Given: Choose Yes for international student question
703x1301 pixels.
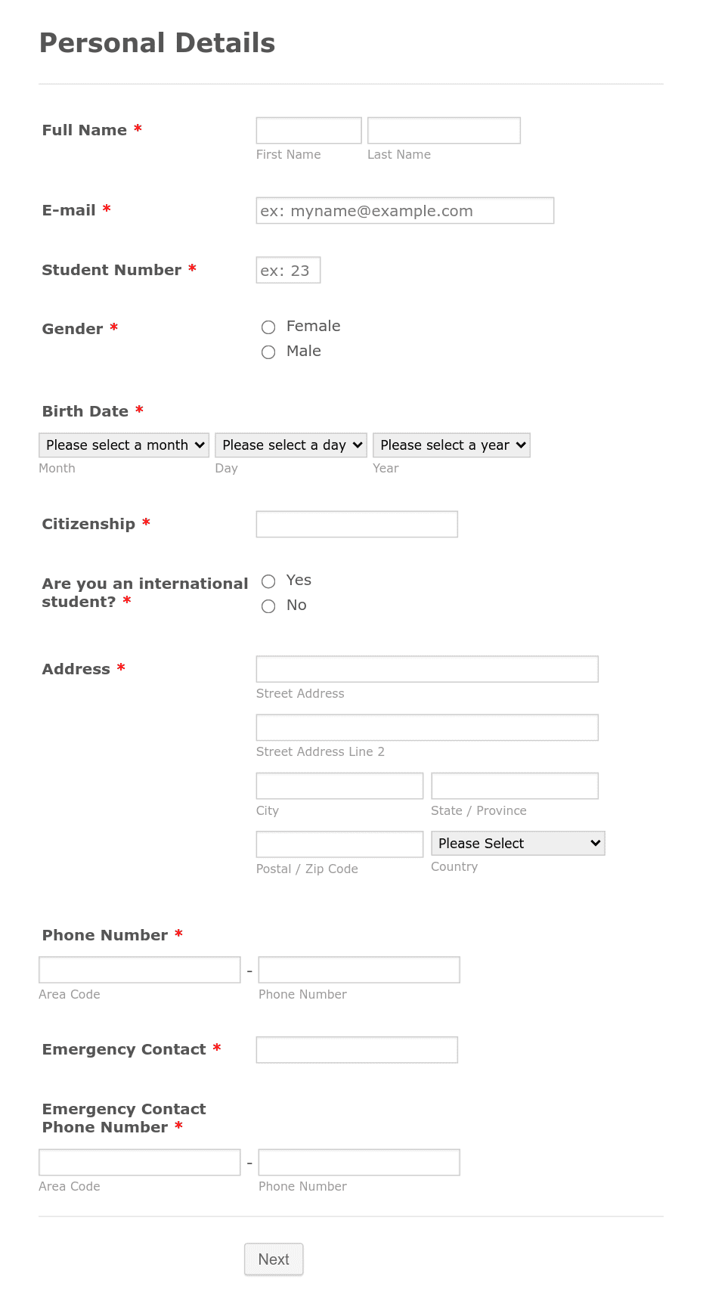Looking at the screenshot, I should pyautogui.click(x=268, y=582).
